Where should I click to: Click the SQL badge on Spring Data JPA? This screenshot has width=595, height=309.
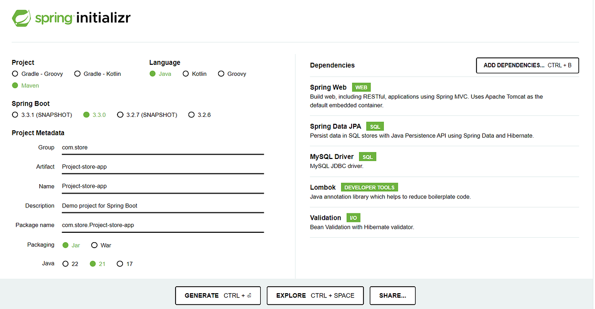point(375,126)
